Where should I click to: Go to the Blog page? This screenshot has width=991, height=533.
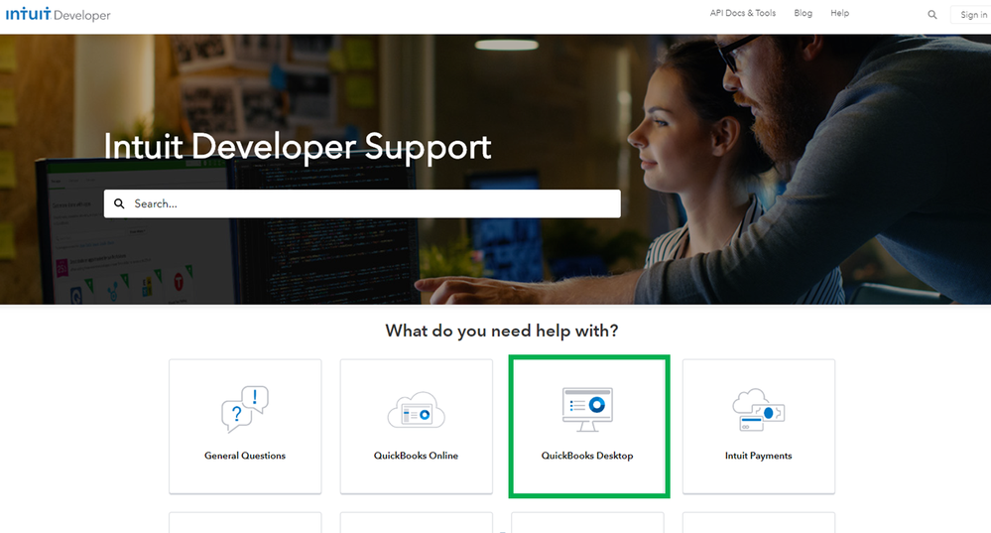click(x=803, y=13)
